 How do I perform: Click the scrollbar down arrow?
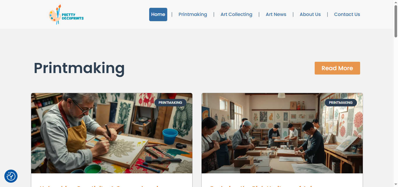pos(396,184)
